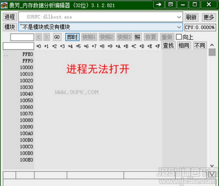Select address row 10040
Viewport: 219px width, 186px height.
[x=27, y=94]
